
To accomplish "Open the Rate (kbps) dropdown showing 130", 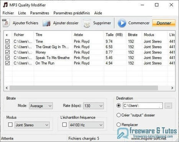I will pos(93,106).
